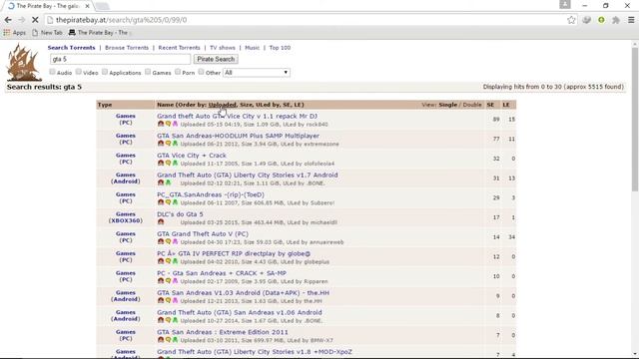Click the browser forward arrow

22,20
